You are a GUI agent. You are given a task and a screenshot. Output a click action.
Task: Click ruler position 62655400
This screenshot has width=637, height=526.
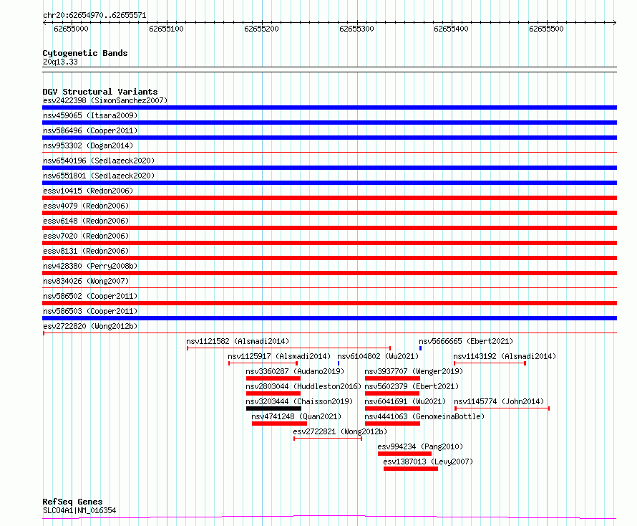(x=451, y=29)
